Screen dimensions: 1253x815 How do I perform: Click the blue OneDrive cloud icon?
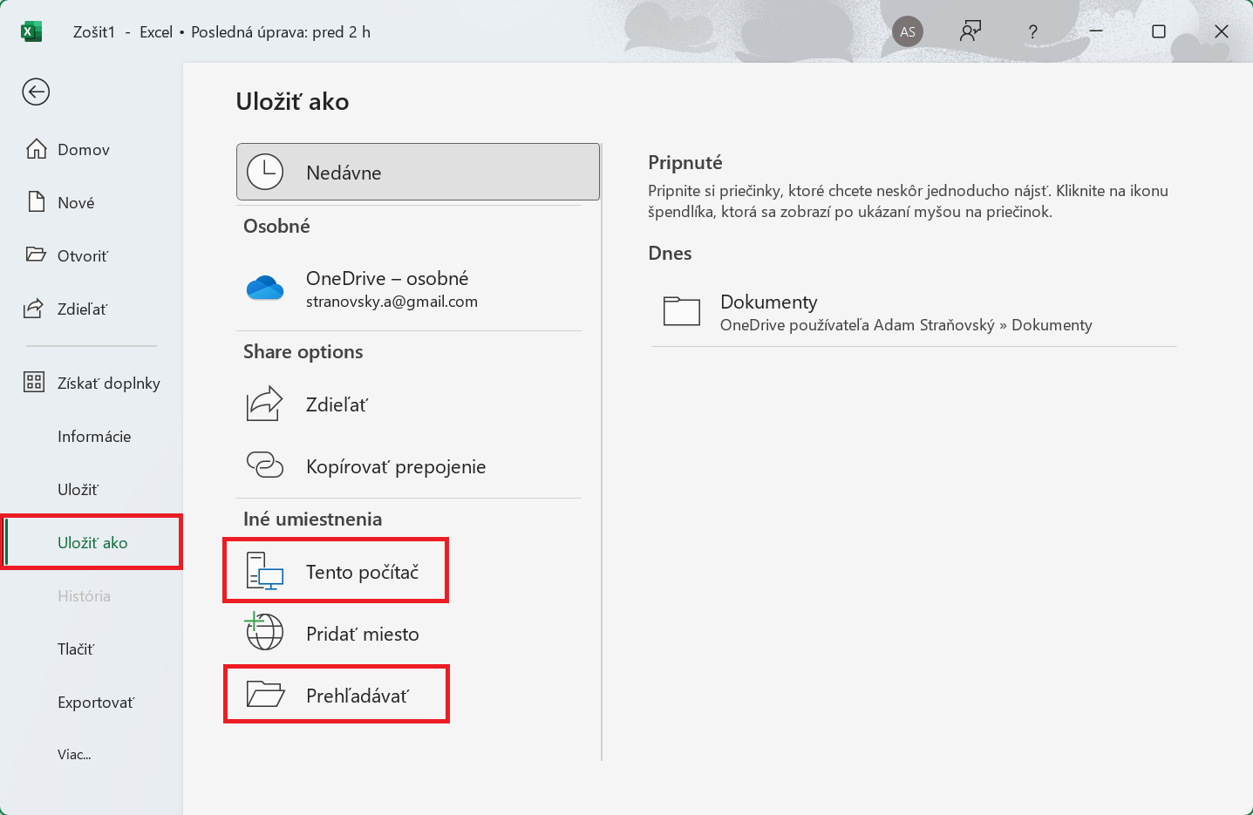point(265,288)
